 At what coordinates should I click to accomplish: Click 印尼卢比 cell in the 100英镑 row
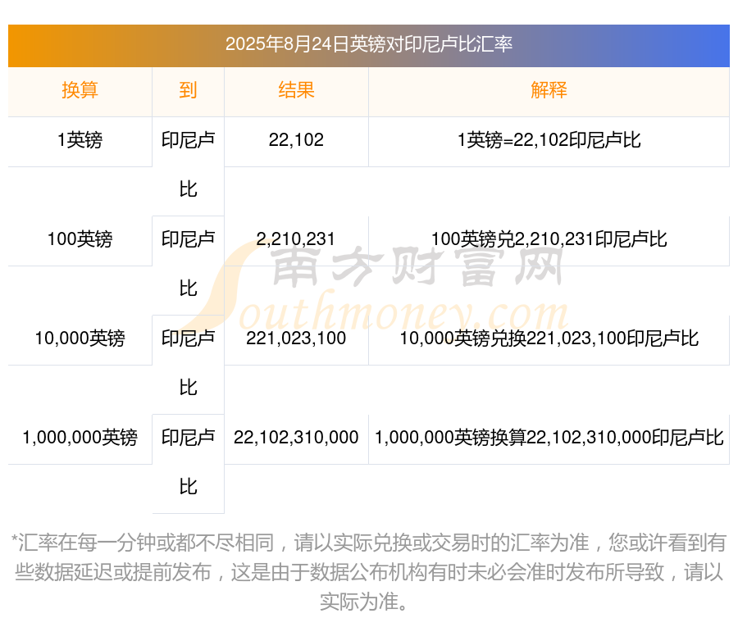(x=188, y=264)
